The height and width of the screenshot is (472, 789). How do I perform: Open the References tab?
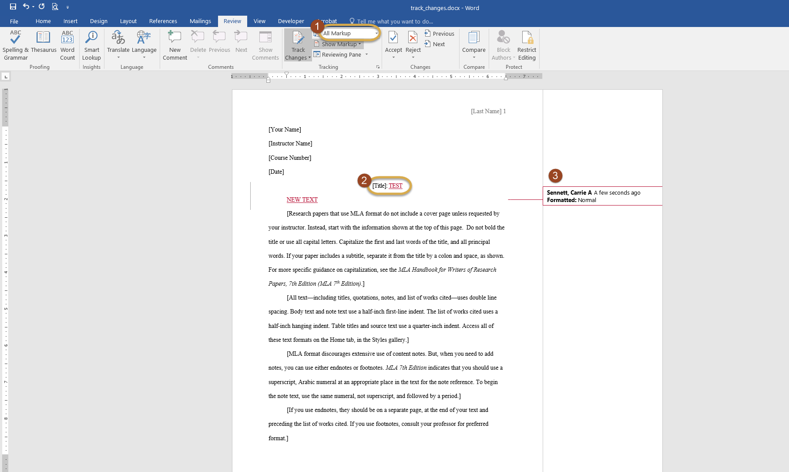(x=163, y=21)
